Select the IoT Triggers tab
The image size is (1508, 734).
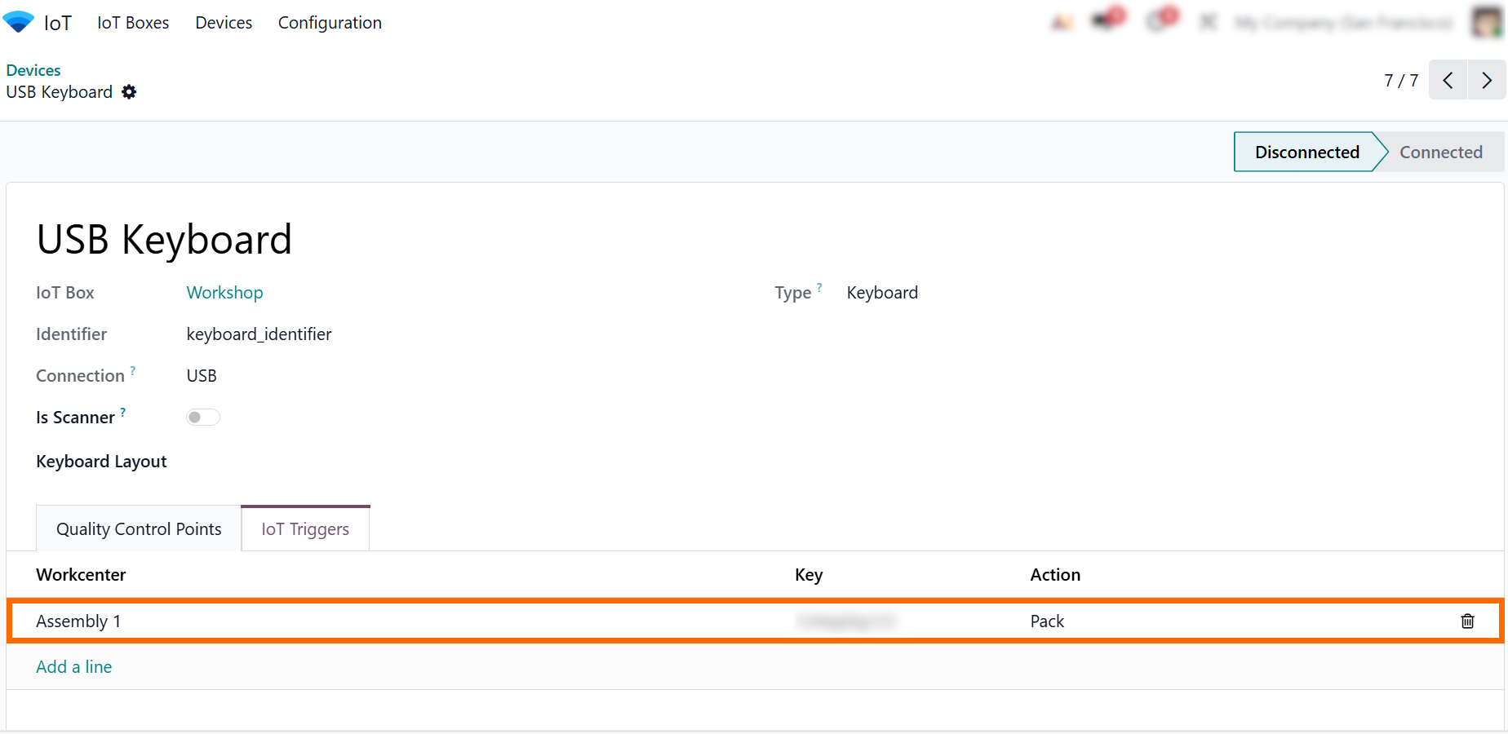(305, 529)
